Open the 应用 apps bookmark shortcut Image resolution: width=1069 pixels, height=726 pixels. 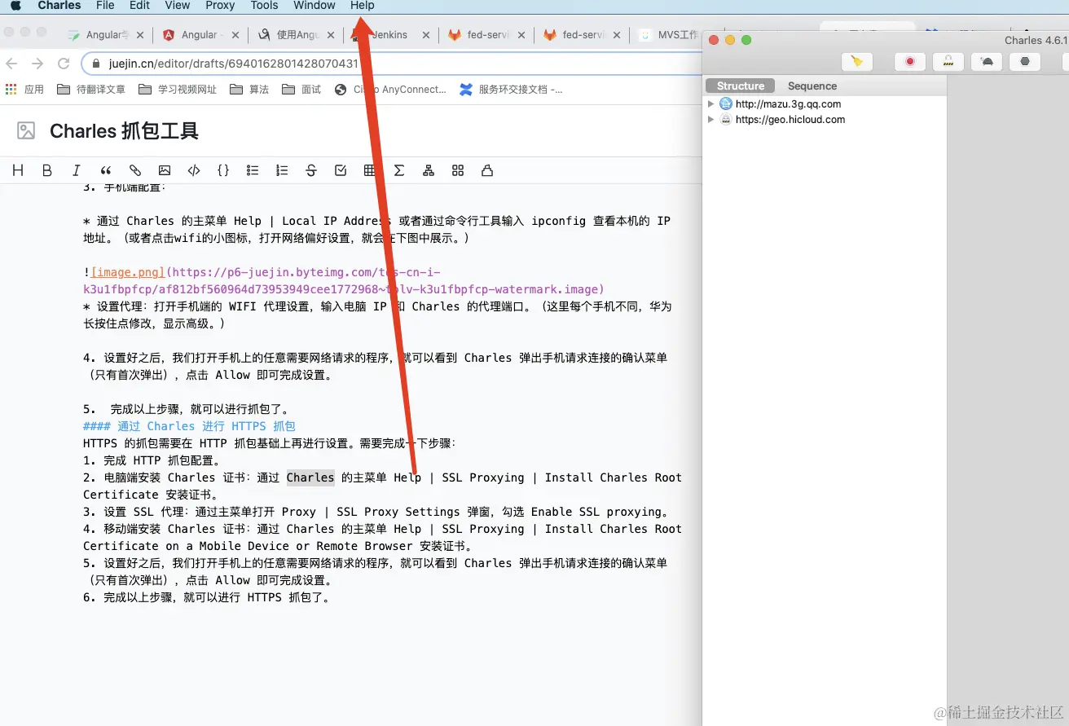click(x=24, y=90)
